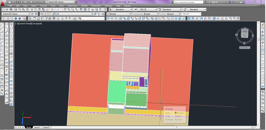This screenshot has width=266, height=130.
Task: Switch to the Layout1 tab
Action: pos(37,127)
